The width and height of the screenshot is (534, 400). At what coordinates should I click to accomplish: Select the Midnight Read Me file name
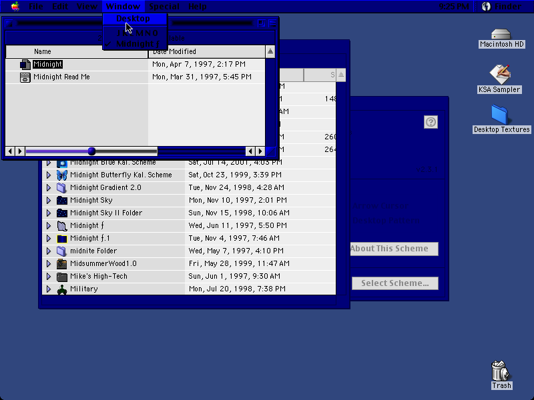click(61, 77)
